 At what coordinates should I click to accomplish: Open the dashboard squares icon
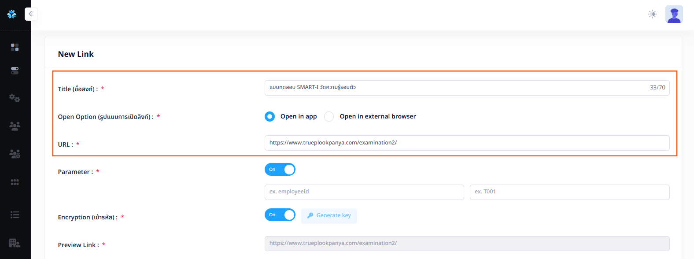[15, 47]
